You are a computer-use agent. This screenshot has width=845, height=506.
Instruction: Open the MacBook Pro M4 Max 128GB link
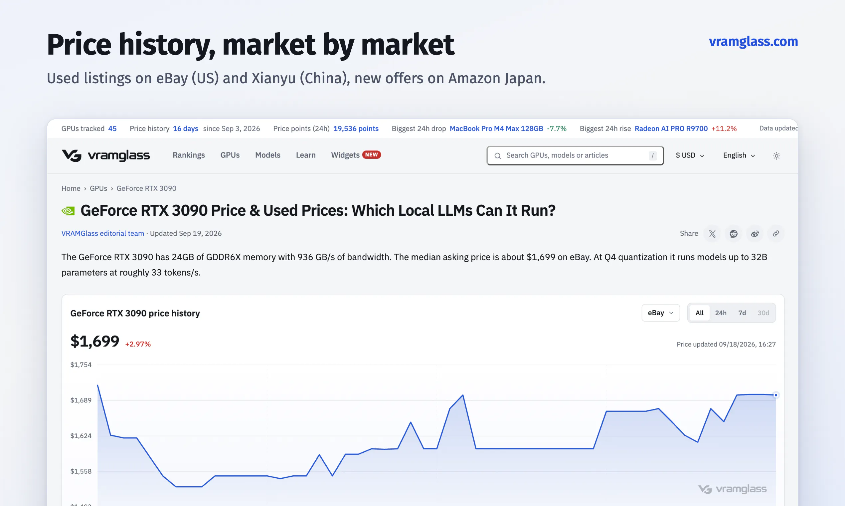point(496,128)
